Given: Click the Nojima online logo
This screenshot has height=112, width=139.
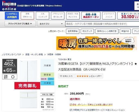Looking at the screenshot, I should 9,6.
